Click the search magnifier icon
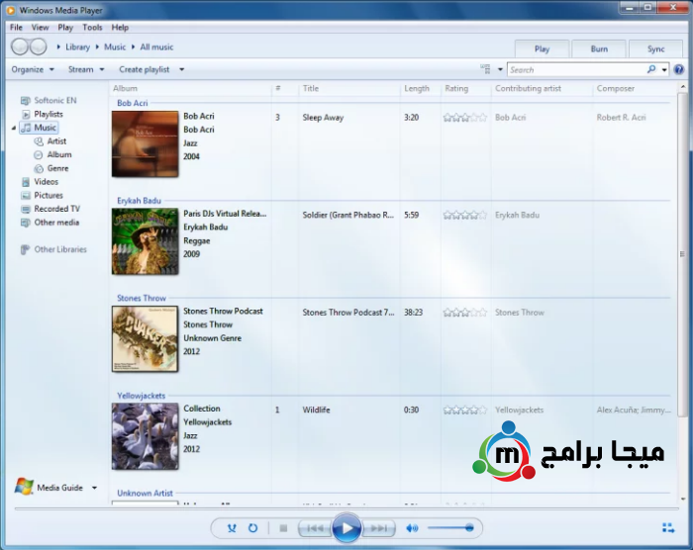 pyautogui.click(x=651, y=69)
